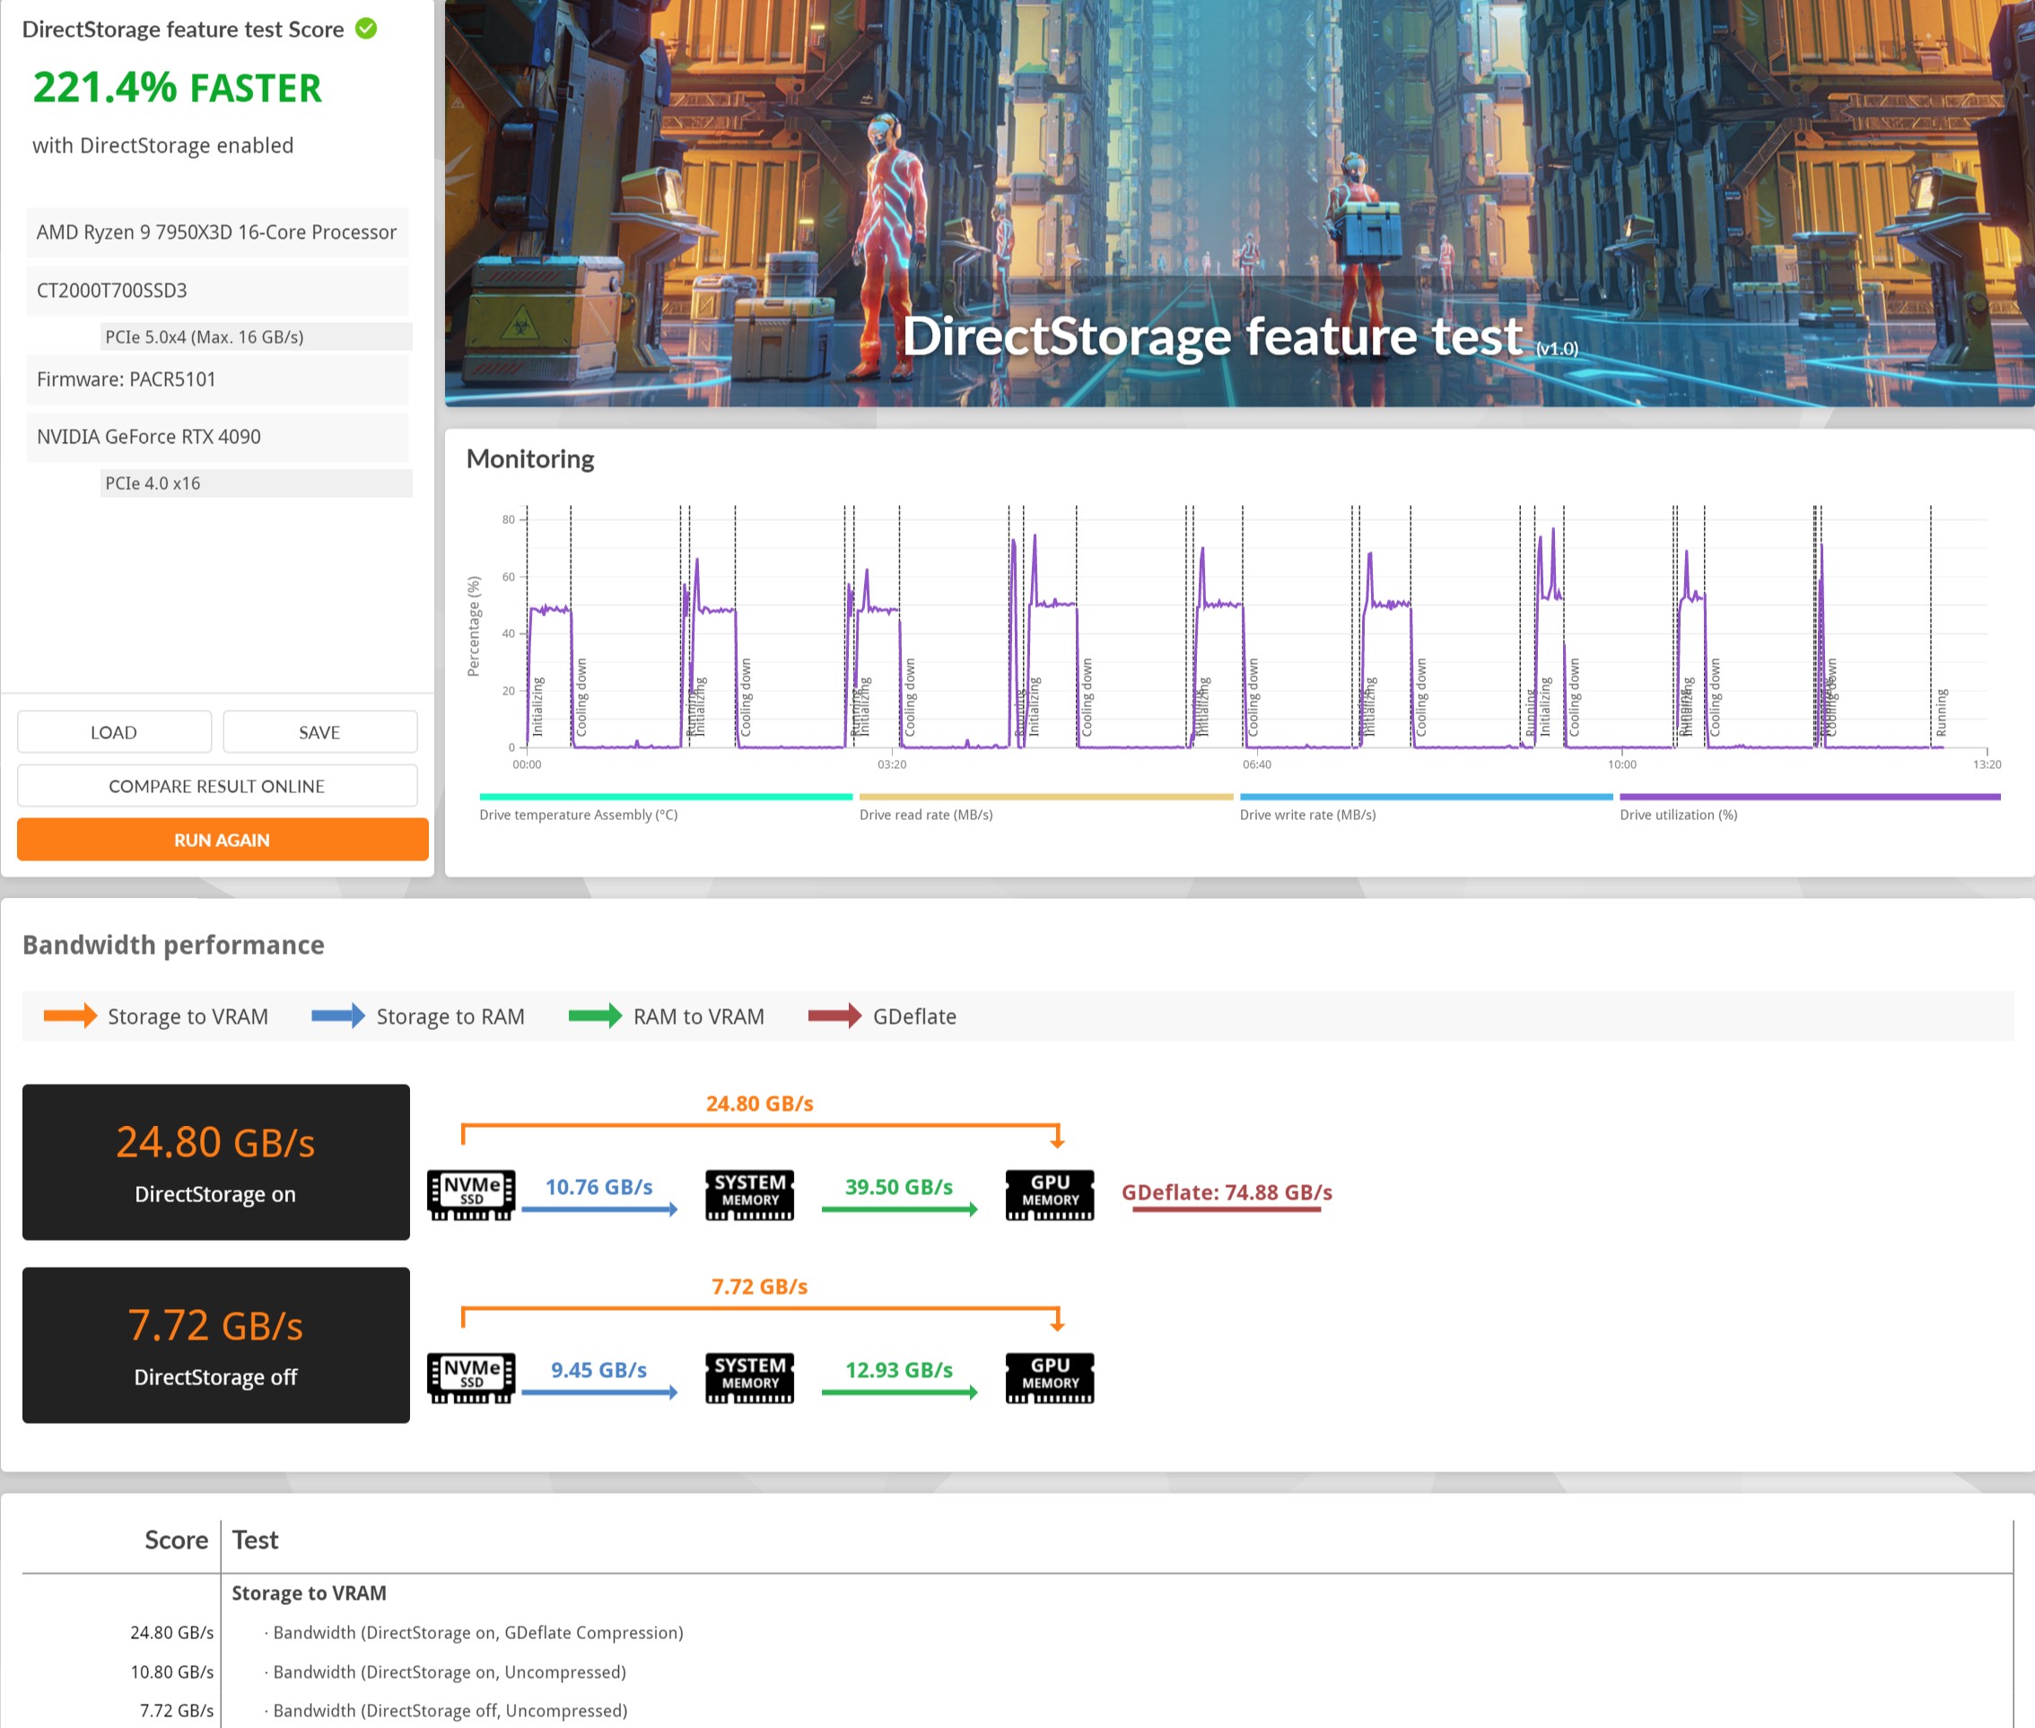
Task: Toggle Drive temperature Assembly series in chart legend
Action: point(578,814)
